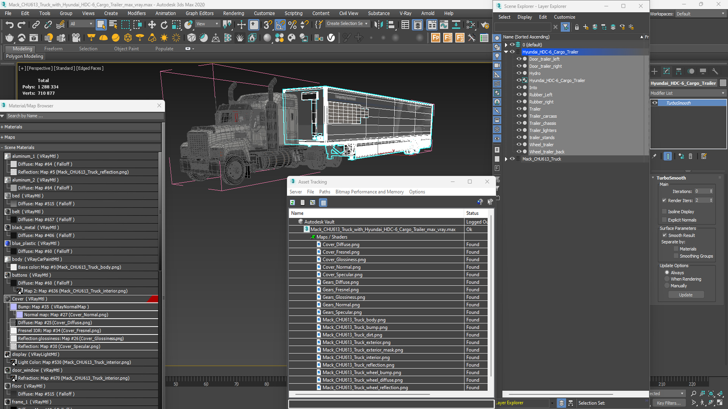
Task: Open Scene Explorer Display menu
Action: pyautogui.click(x=524, y=17)
